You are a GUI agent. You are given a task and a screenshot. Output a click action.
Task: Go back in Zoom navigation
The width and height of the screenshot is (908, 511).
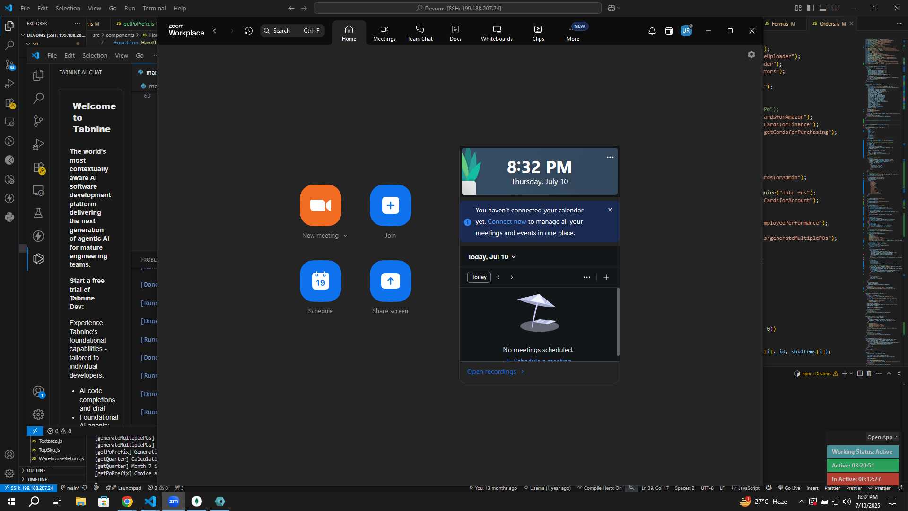pos(215,31)
